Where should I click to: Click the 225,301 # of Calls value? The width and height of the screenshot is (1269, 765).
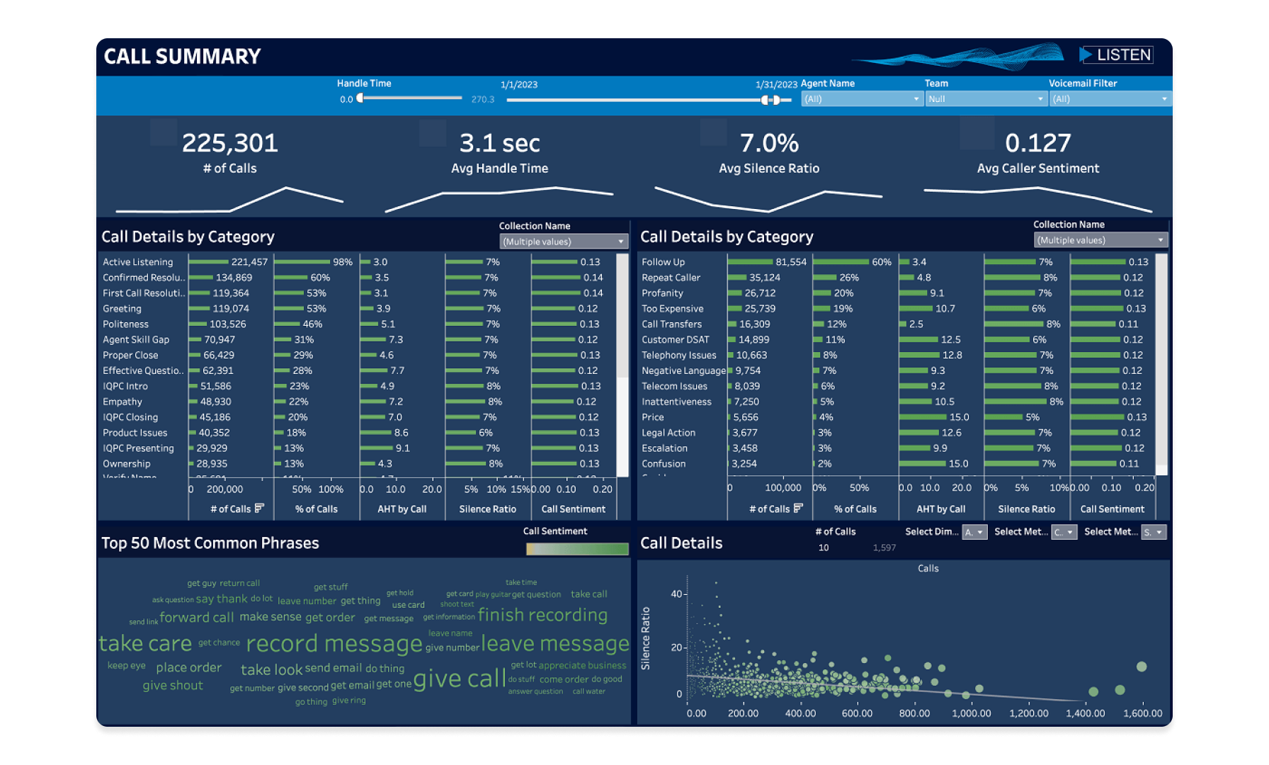[230, 143]
